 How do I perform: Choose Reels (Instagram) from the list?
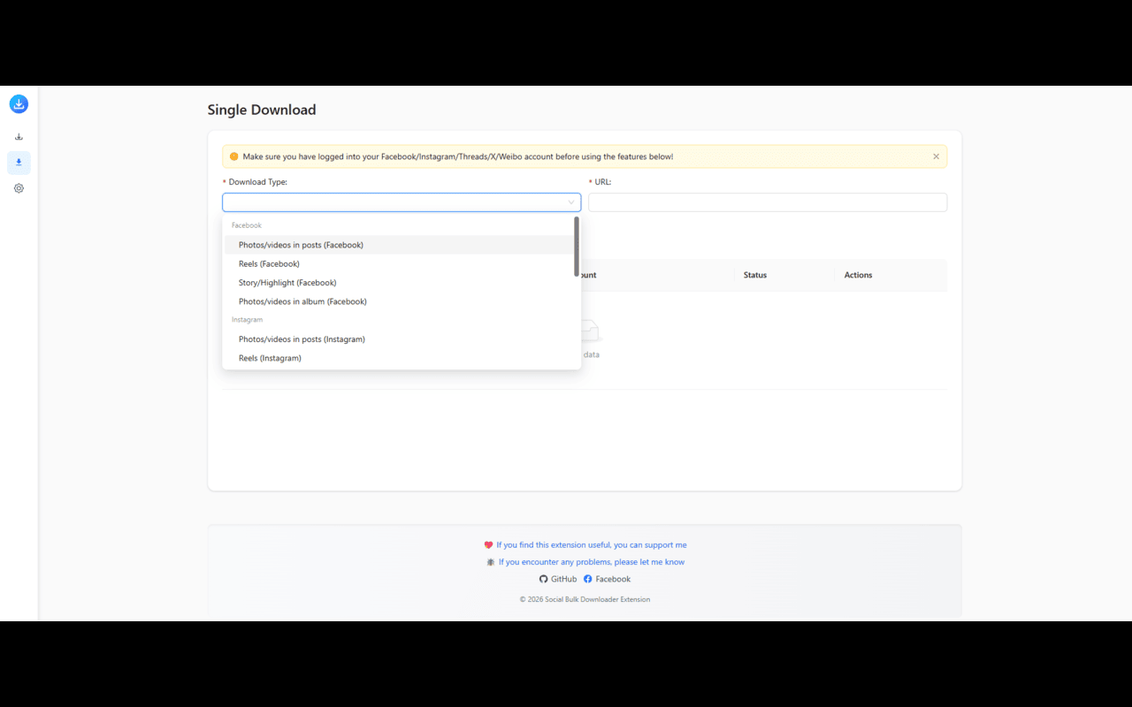[x=269, y=358]
